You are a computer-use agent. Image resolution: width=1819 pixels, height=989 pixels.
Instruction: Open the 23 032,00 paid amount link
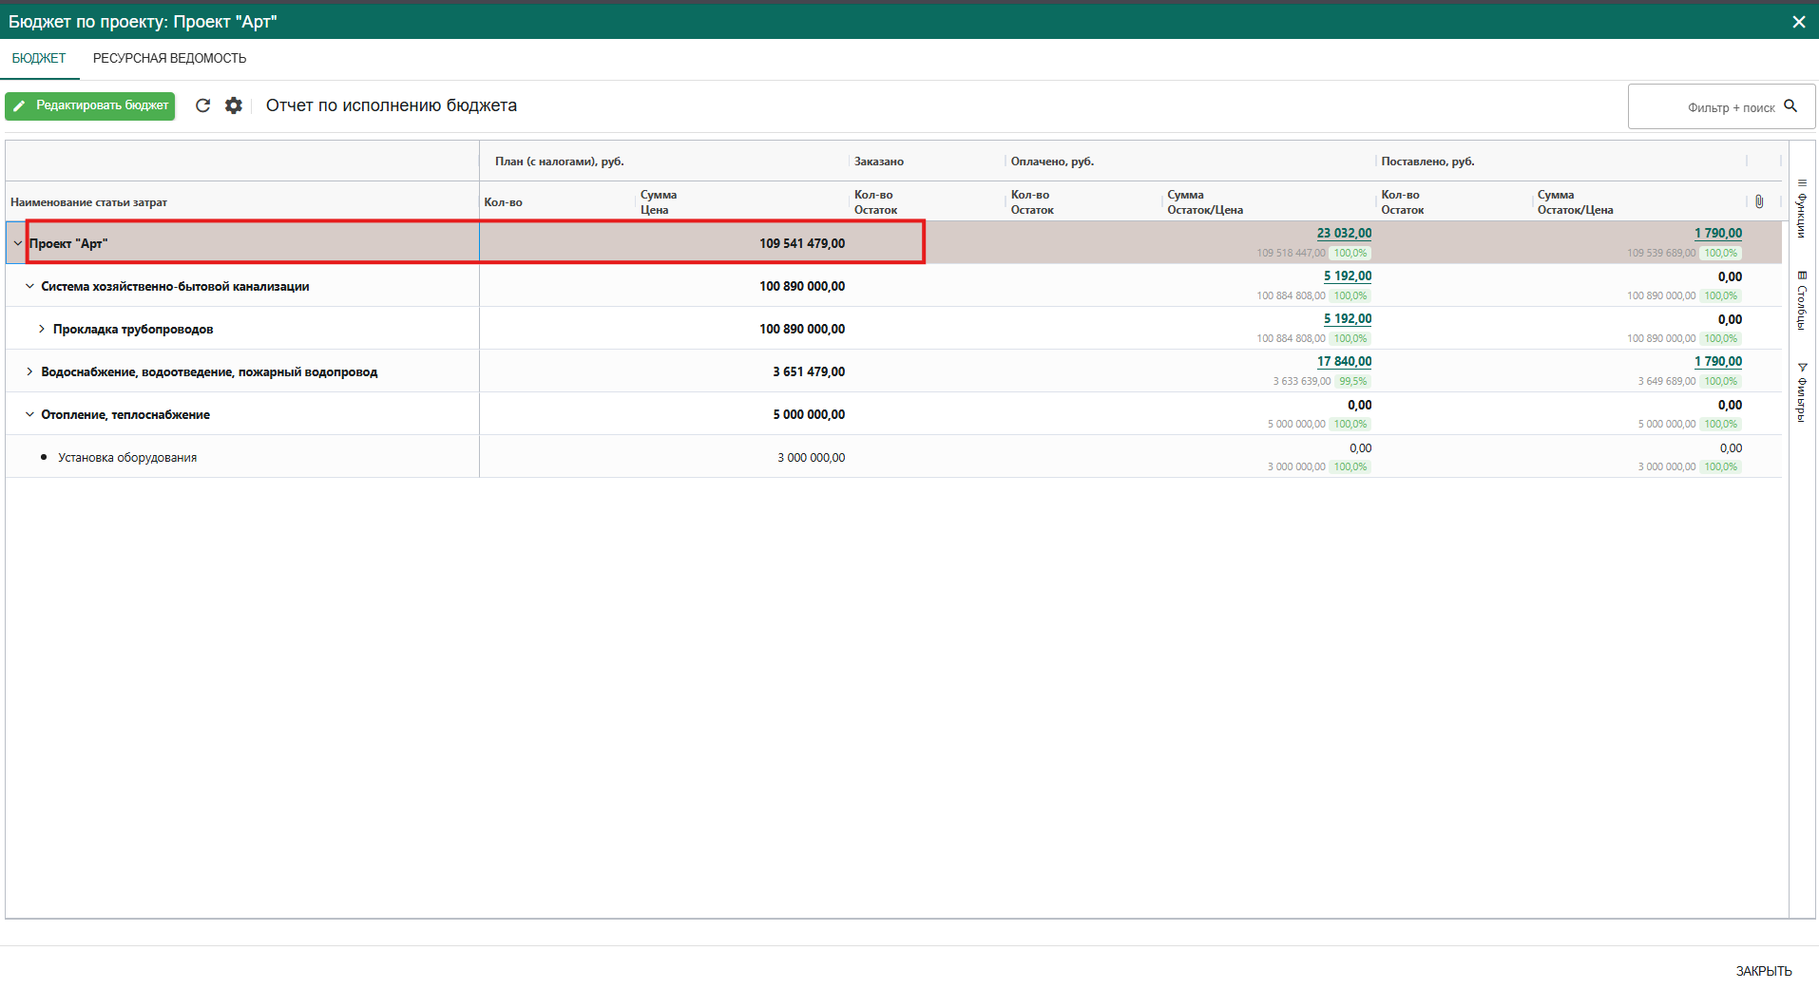coord(1344,234)
